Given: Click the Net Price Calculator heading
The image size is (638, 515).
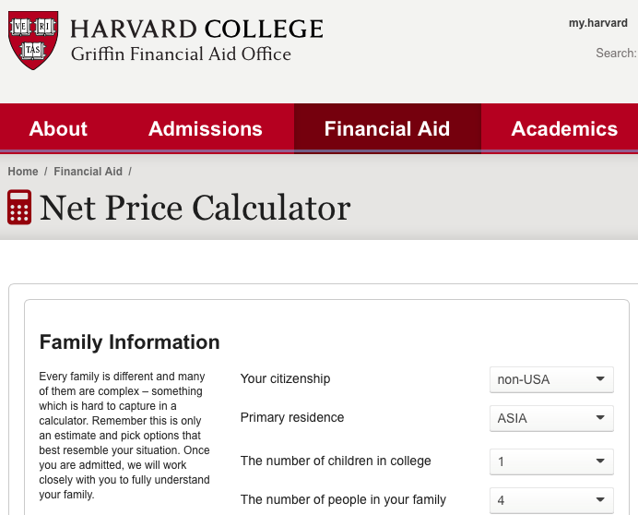Looking at the screenshot, I should [195, 208].
